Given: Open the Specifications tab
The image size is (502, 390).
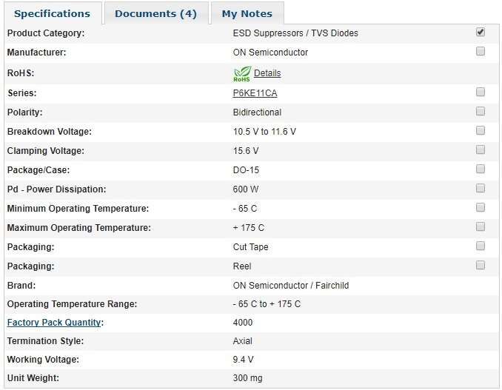Looking at the screenshot, I should pyautogui.click(x=52, y=13).
